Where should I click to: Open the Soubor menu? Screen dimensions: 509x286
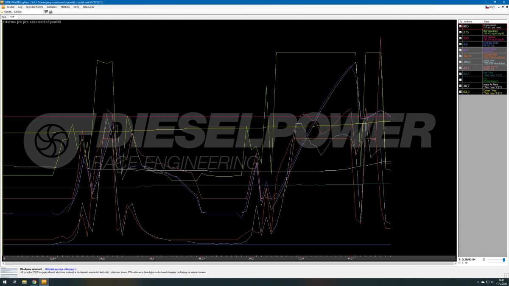point(11,7)
